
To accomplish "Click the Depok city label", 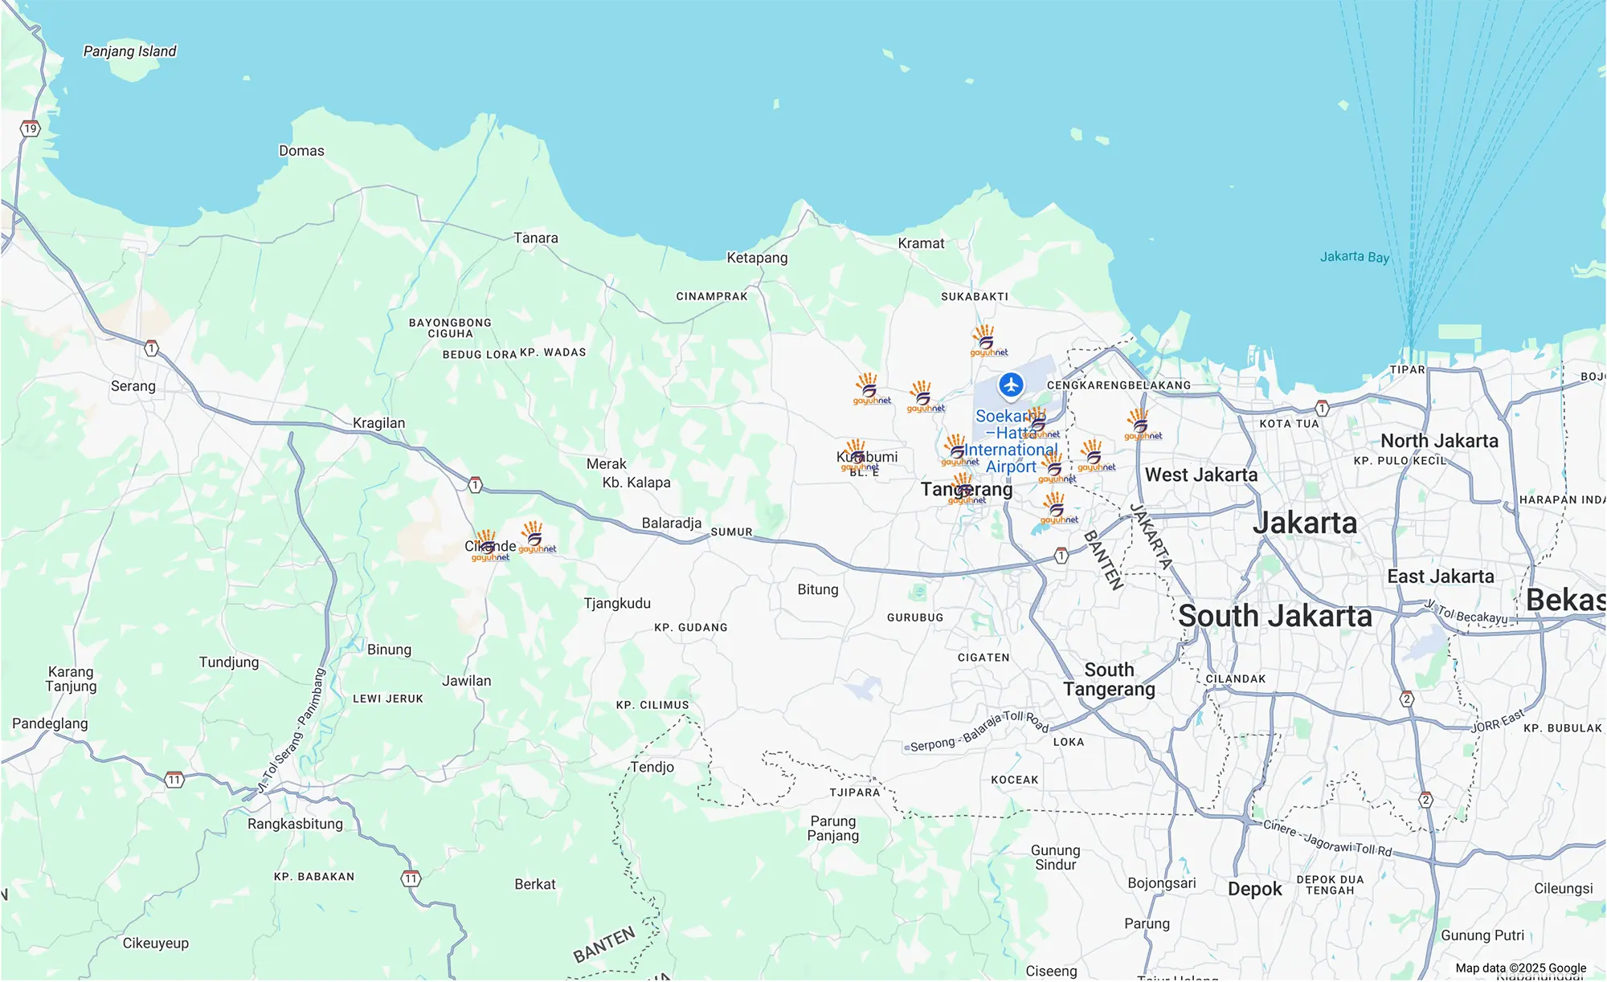I will tap(1254, 889).
